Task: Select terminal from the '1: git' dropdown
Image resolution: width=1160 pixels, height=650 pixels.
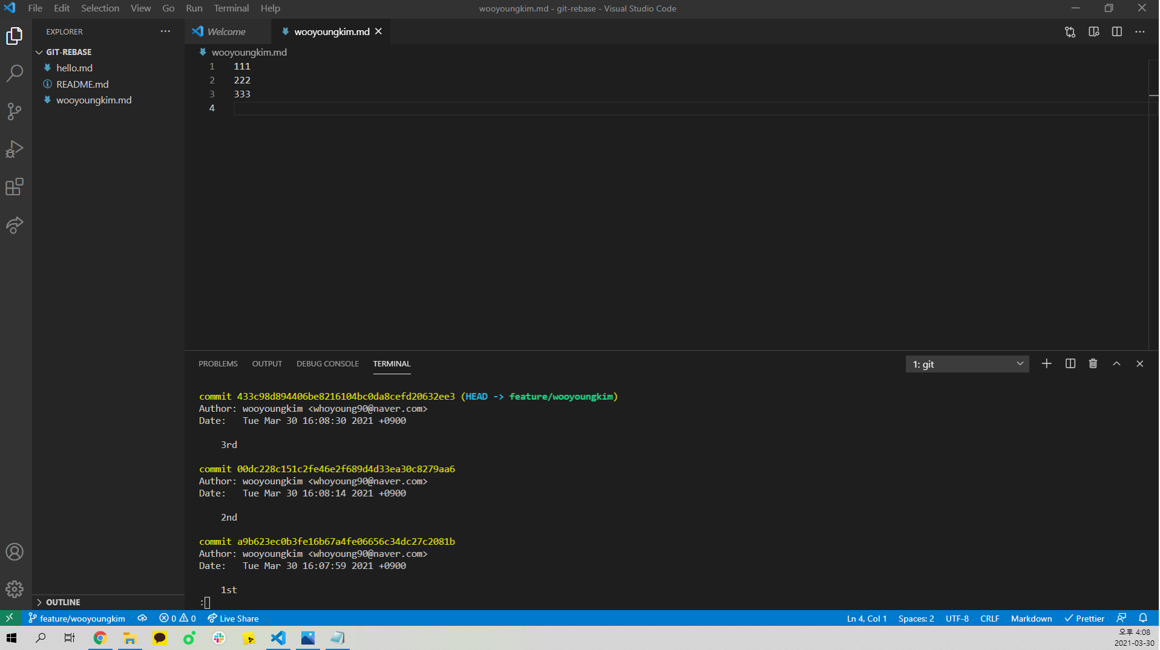Action: (x=967, y=364)
